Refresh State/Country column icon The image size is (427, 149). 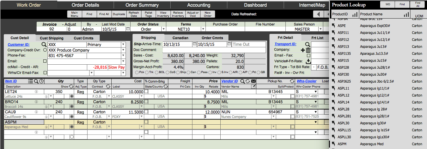pos(166,86)
